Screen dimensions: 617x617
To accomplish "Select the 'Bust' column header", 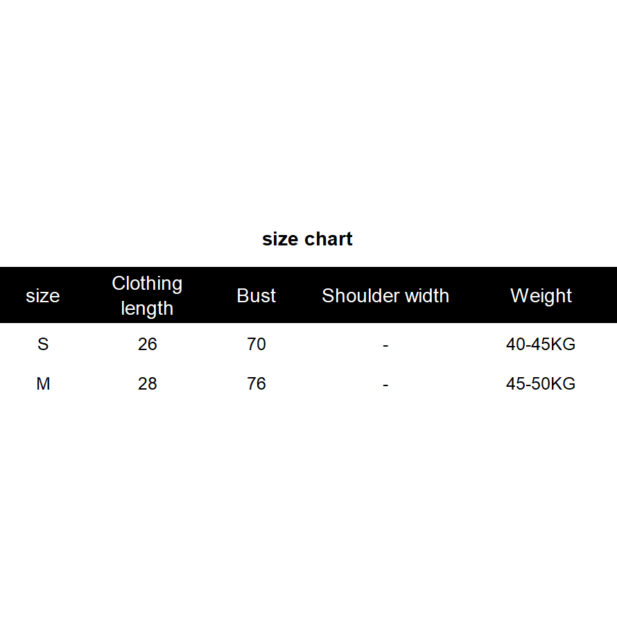I will [x=257, y=296].
